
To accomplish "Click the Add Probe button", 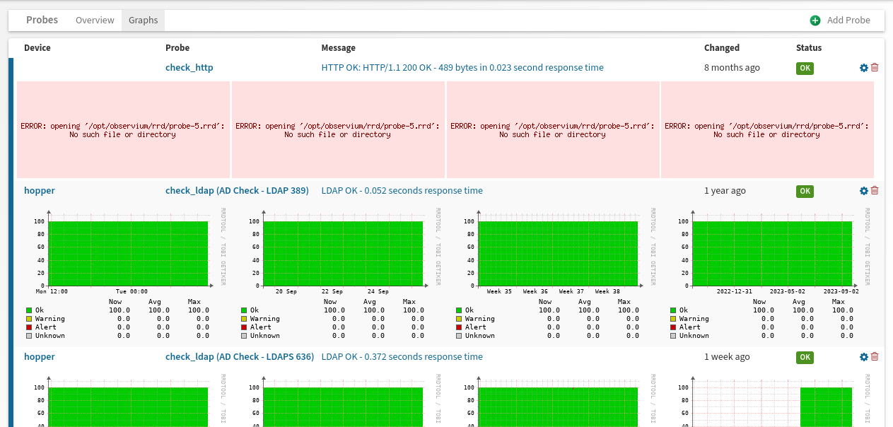I will [x=841, y=21].
